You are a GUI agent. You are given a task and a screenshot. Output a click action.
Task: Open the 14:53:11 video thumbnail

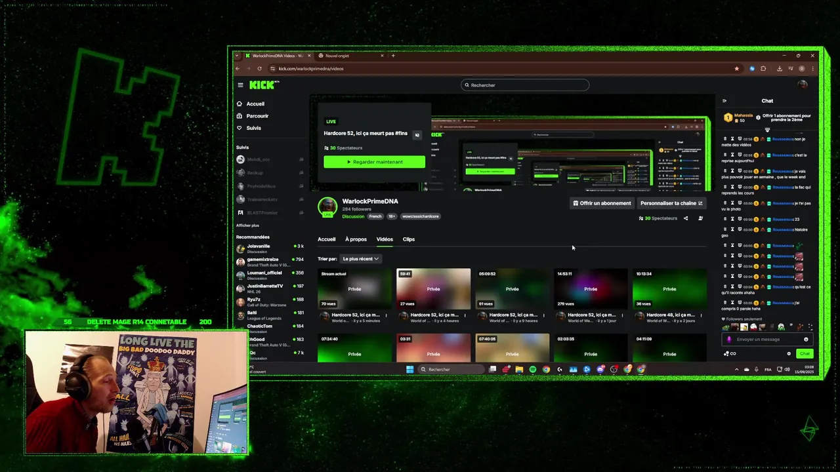point(591,288)
